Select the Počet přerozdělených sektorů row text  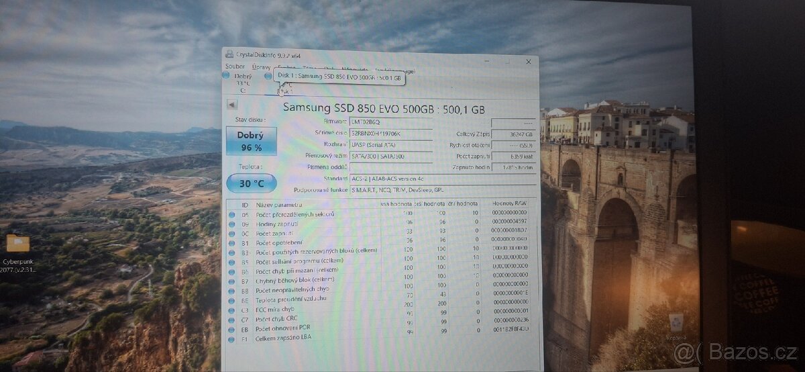pyautogui.click(x=295, y=214)
